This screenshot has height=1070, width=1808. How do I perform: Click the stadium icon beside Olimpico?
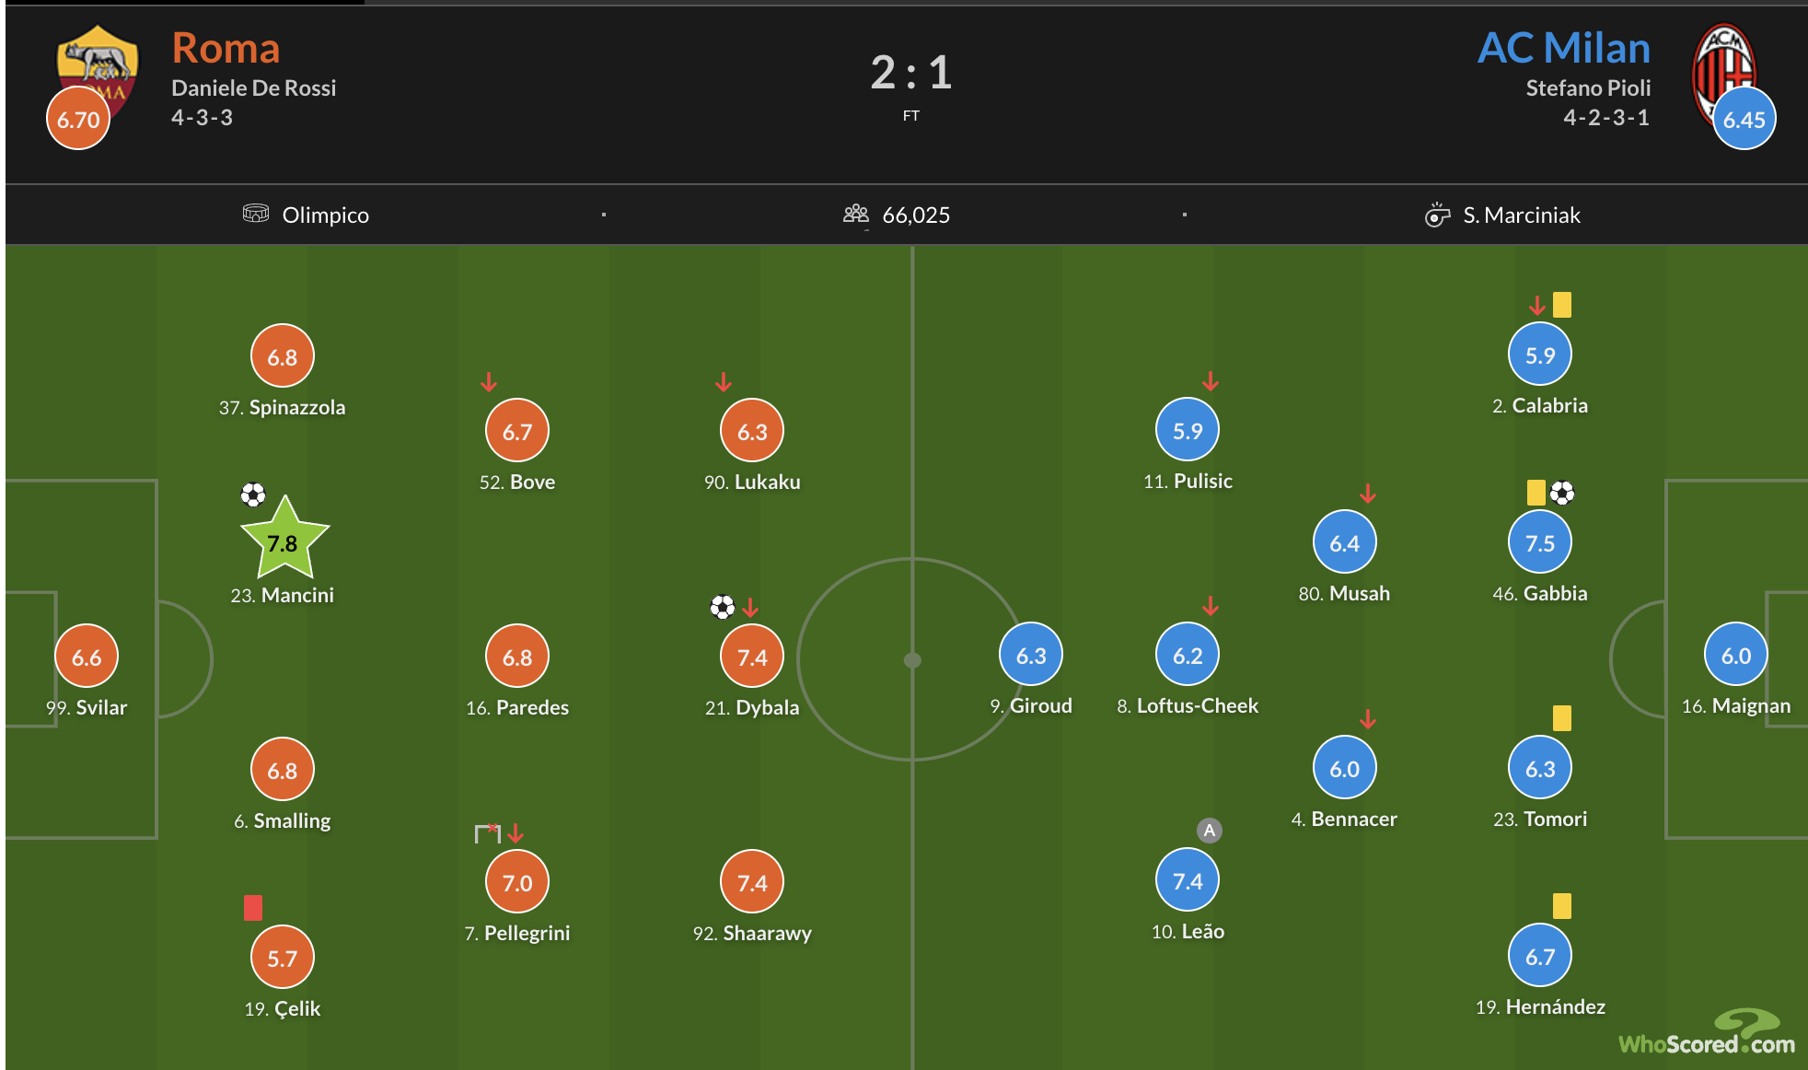pos(256,214)
